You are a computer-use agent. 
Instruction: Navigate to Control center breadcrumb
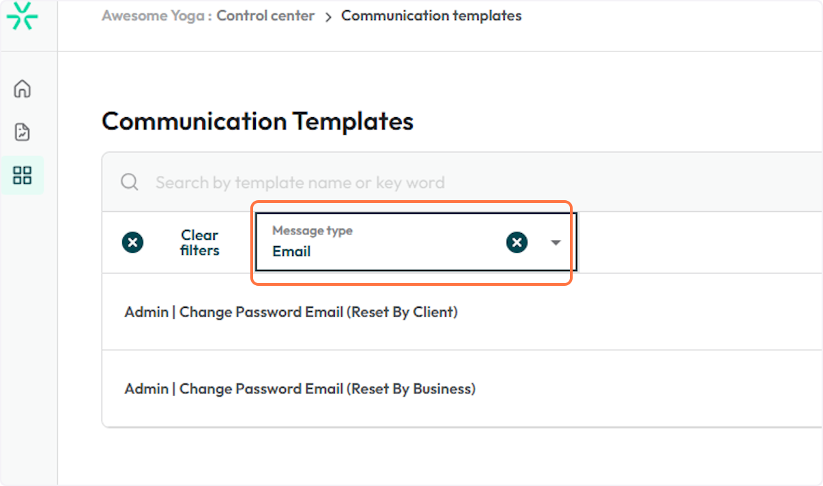[265, 16]
